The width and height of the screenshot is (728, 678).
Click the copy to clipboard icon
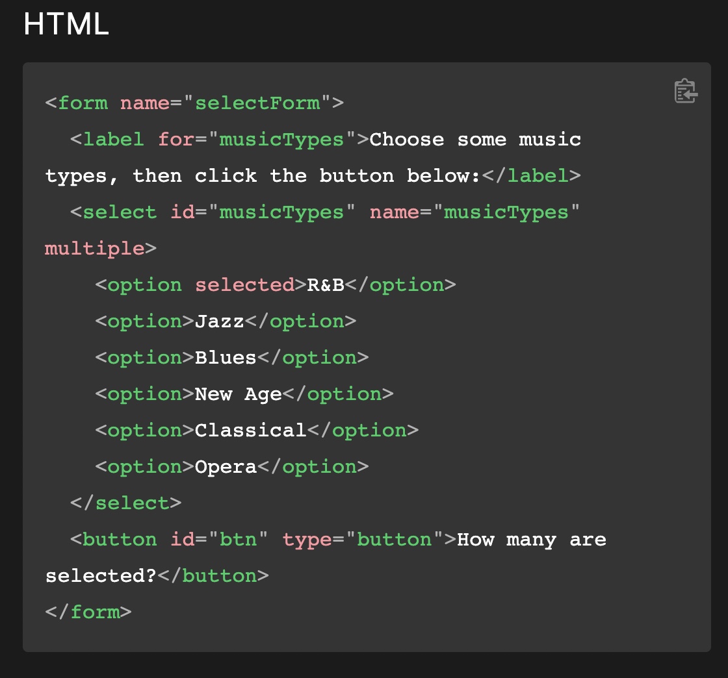point(685,92)
